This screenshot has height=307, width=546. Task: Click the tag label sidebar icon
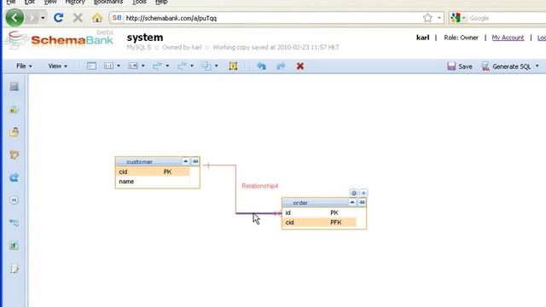[15, 155]
